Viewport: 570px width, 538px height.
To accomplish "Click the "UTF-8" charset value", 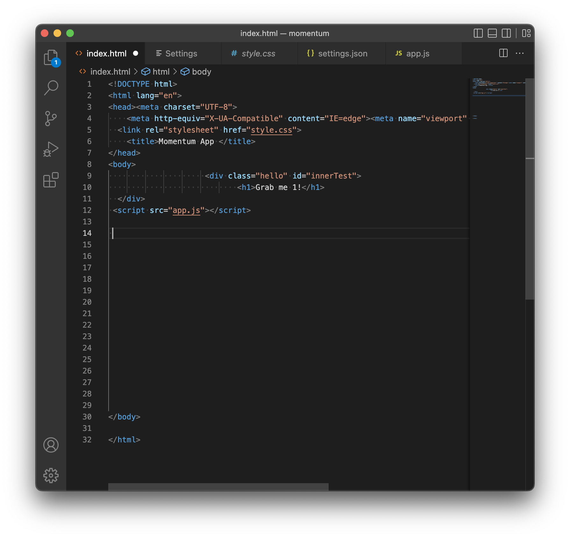I will [x=216, y=107].
